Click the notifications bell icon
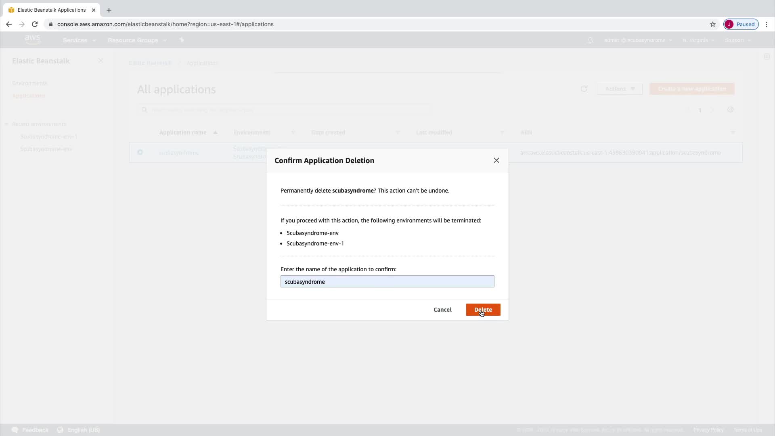The height and width of the screenshot is (436, 775). pos(590,40)
